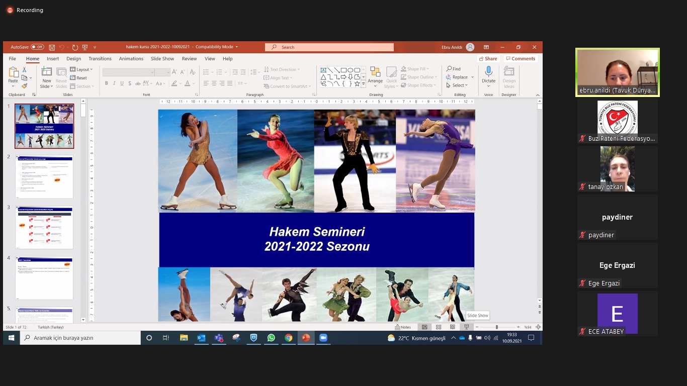Switch to the Insert ribbon tab

(x=53, y=59)
